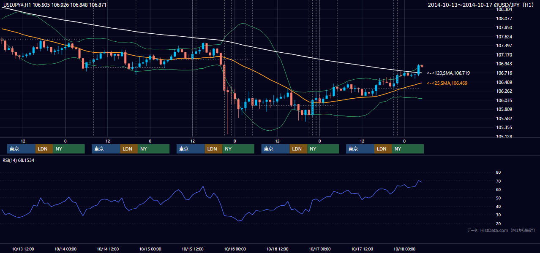This screenshot has width=540, height=253.
Task: Select the 10/14 00:00 time label
Action: click(x=65, y=249)
